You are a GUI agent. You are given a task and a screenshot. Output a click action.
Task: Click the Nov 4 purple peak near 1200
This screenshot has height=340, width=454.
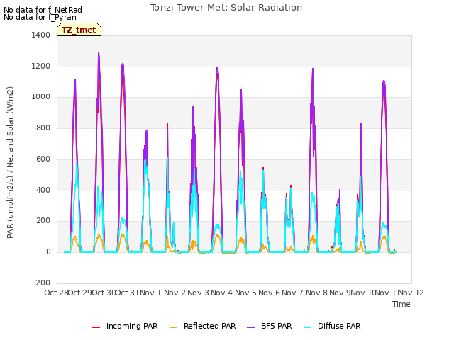pyautogui.click(x=217, y=69)
